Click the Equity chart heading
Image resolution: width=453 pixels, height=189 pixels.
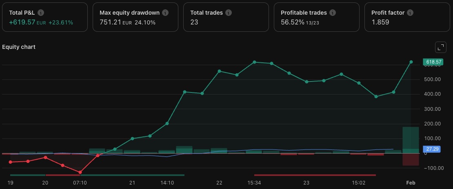[x=19, y=47]
